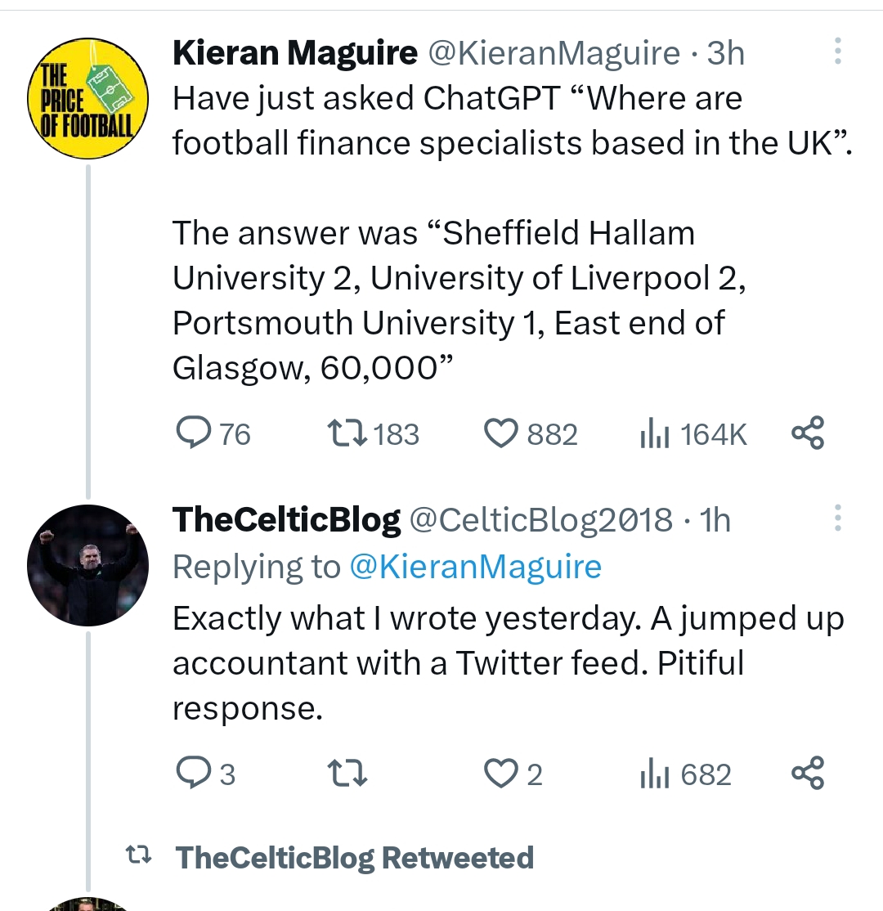Tap the @CelticBlog2018 handle
This screenshot has height=911, width=883.
(x=540, y=520)
